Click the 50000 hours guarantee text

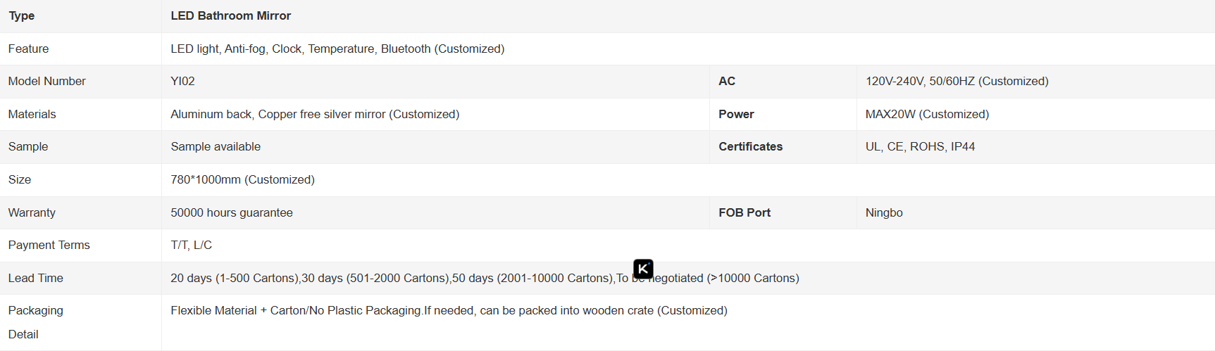(x=232, y=212)
